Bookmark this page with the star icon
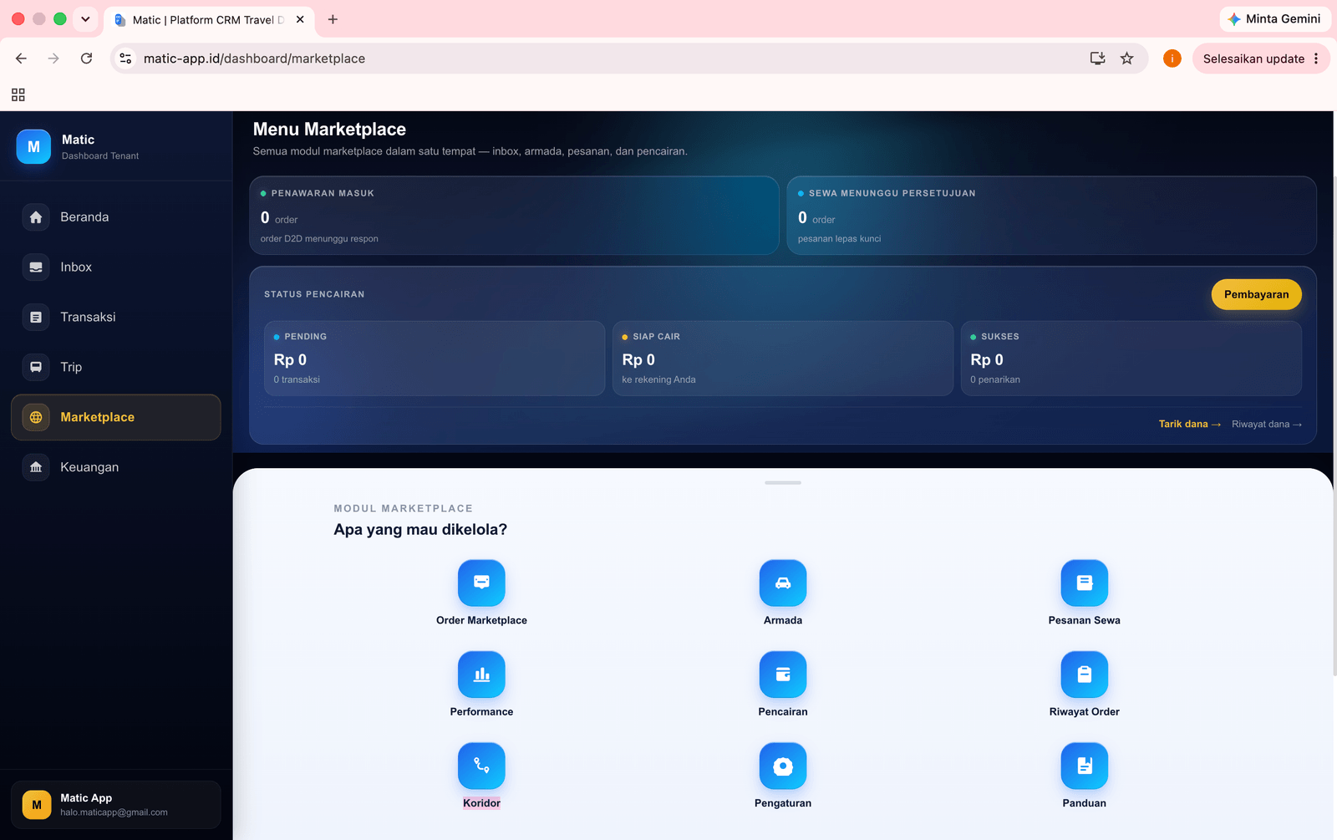This screenshot has width=1337, height=840. click(1127, 59)
